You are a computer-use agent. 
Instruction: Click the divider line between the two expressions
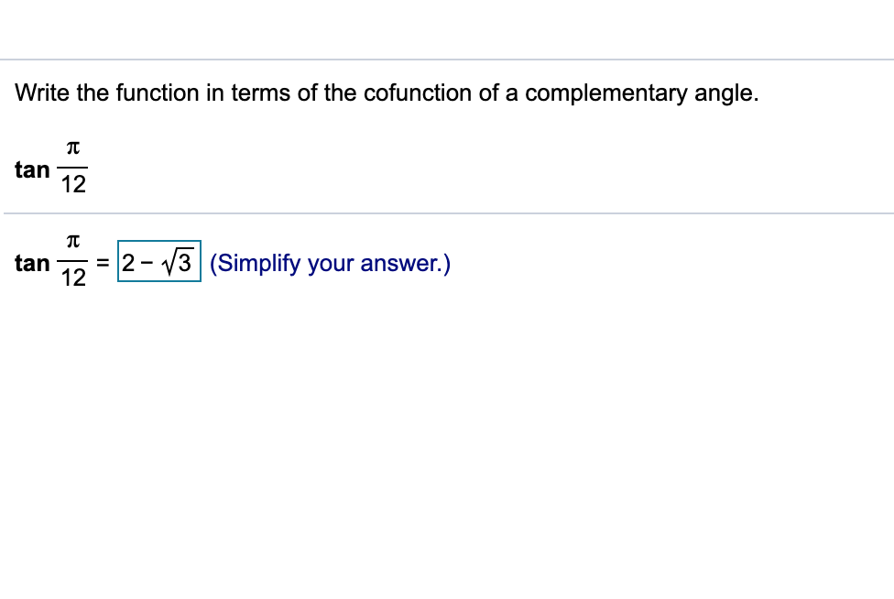[447, 212]
